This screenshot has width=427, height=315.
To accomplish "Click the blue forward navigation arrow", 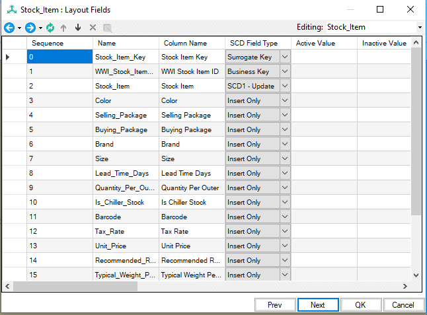I will click(x=31, y=28).
